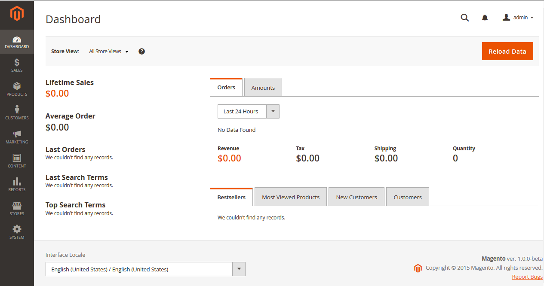Open Reports bar chart icon
Image resolution: width=544 pixels, height=286 pixels.
(17, 182)
